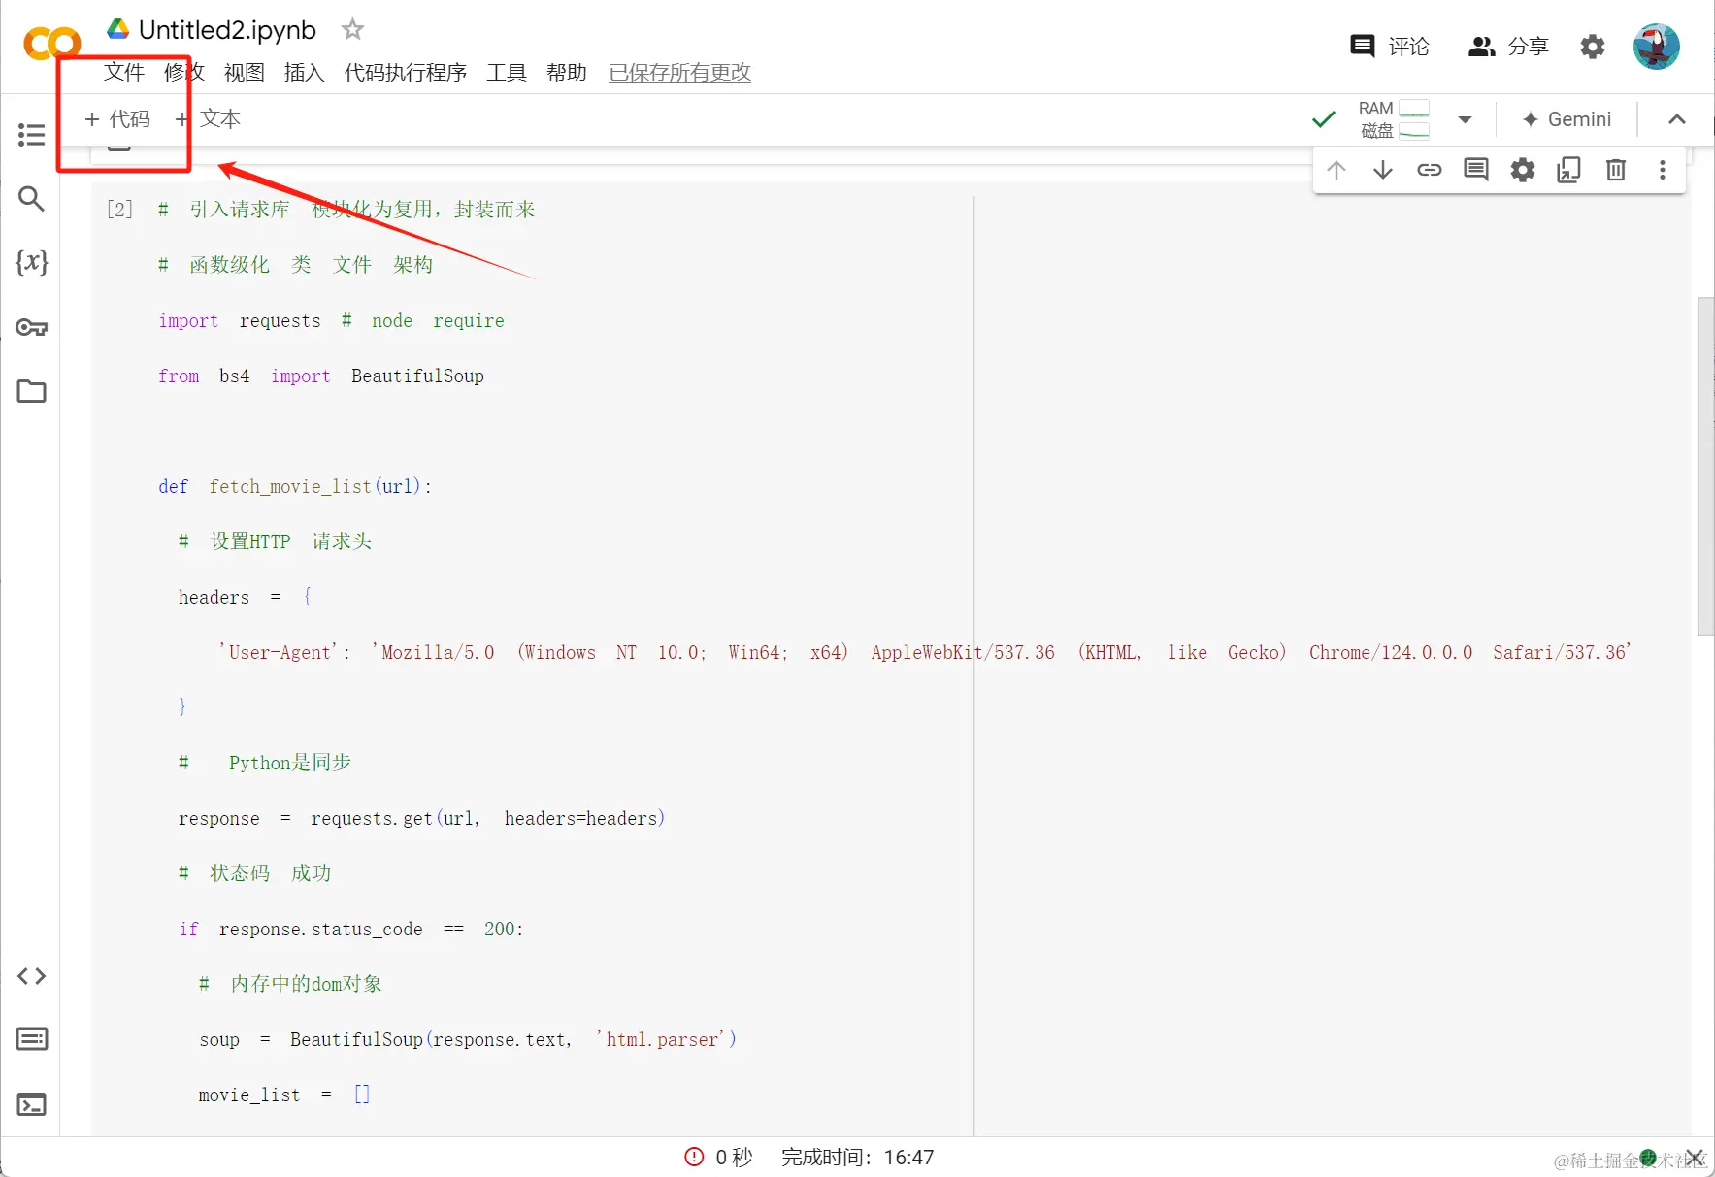Open the 视图 menu
The image size is (1715, 1177).
(244, 72)
